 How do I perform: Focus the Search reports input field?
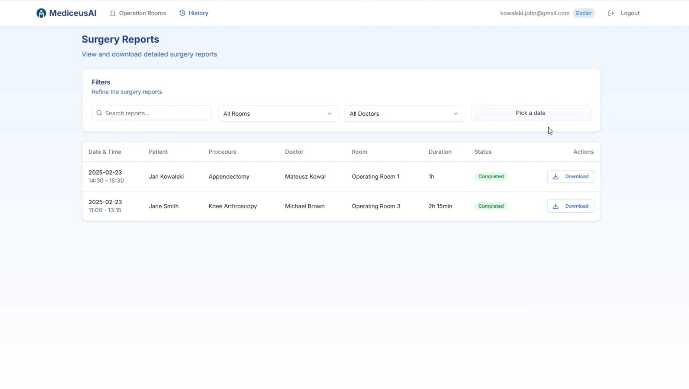pyautogui.click(x=152, y=113)
